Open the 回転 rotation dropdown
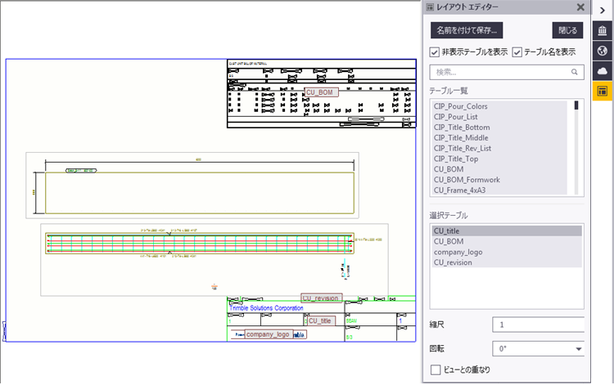 tap(578, 348)
